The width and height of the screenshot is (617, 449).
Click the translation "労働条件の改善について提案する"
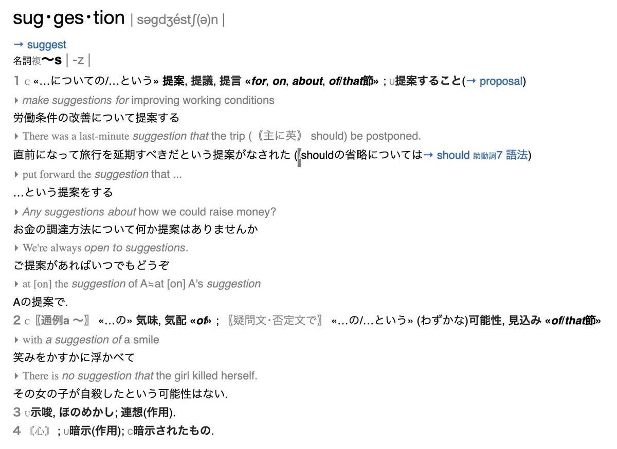pyautogui.click(x=96, y=118)
